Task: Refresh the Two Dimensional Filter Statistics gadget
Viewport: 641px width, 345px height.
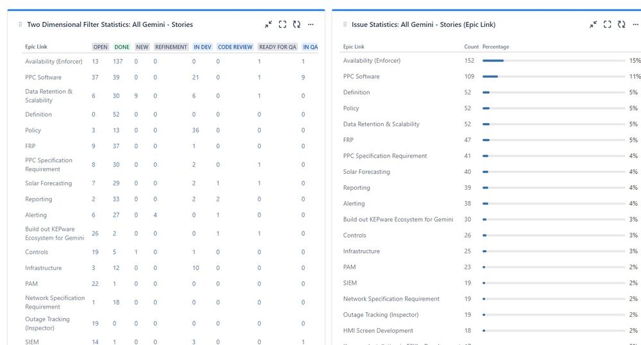Action: pos(296,24)
